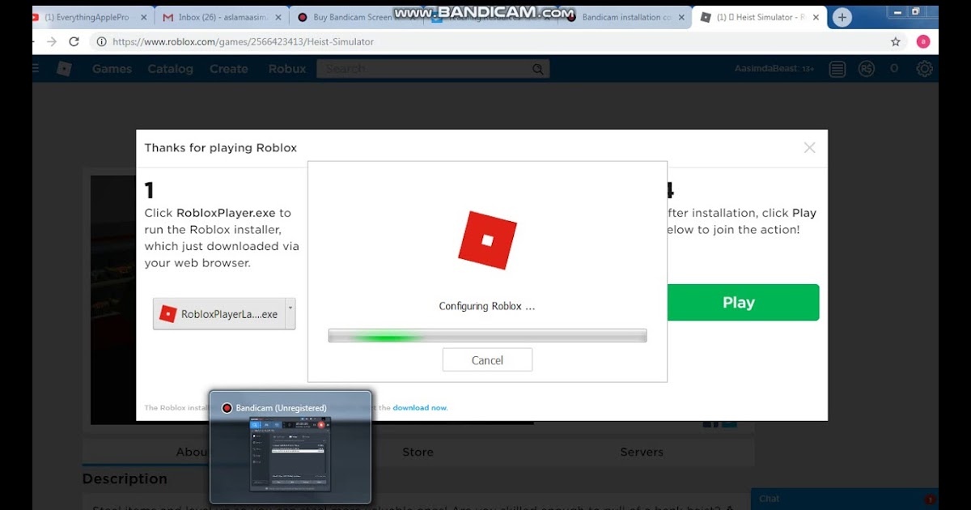Click the Description heading
The image size is (971, 510).
point(125,478)
